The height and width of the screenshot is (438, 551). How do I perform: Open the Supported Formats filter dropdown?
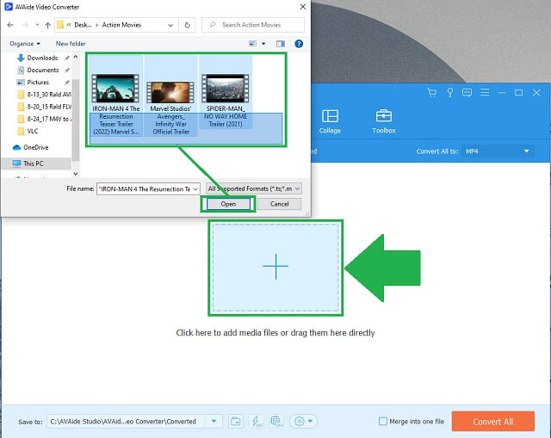point(254,188)
